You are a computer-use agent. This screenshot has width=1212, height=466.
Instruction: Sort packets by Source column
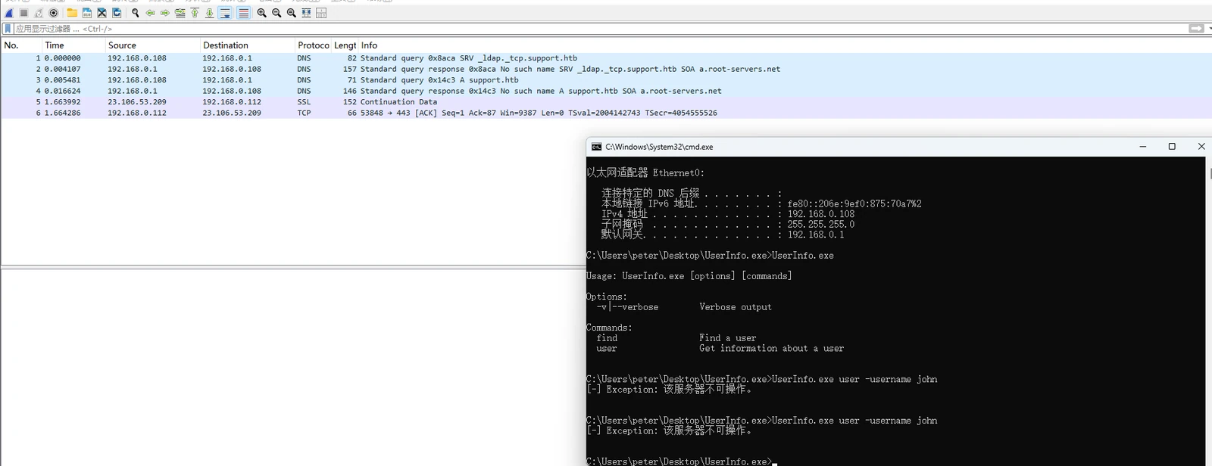tap(152, 45)
